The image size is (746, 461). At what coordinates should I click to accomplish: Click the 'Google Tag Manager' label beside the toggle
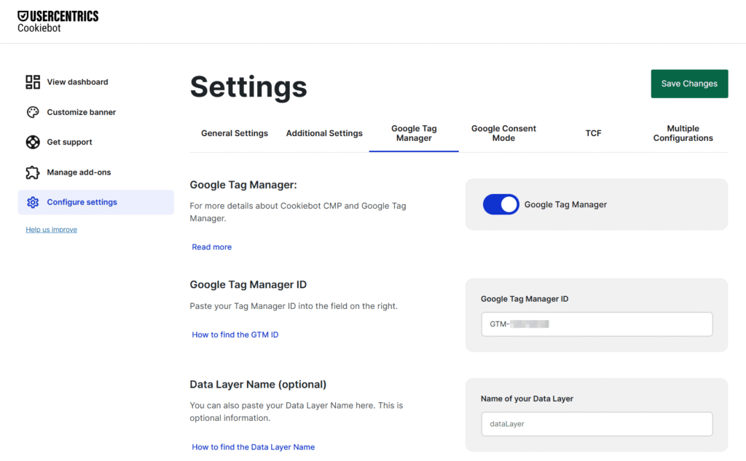565,204
